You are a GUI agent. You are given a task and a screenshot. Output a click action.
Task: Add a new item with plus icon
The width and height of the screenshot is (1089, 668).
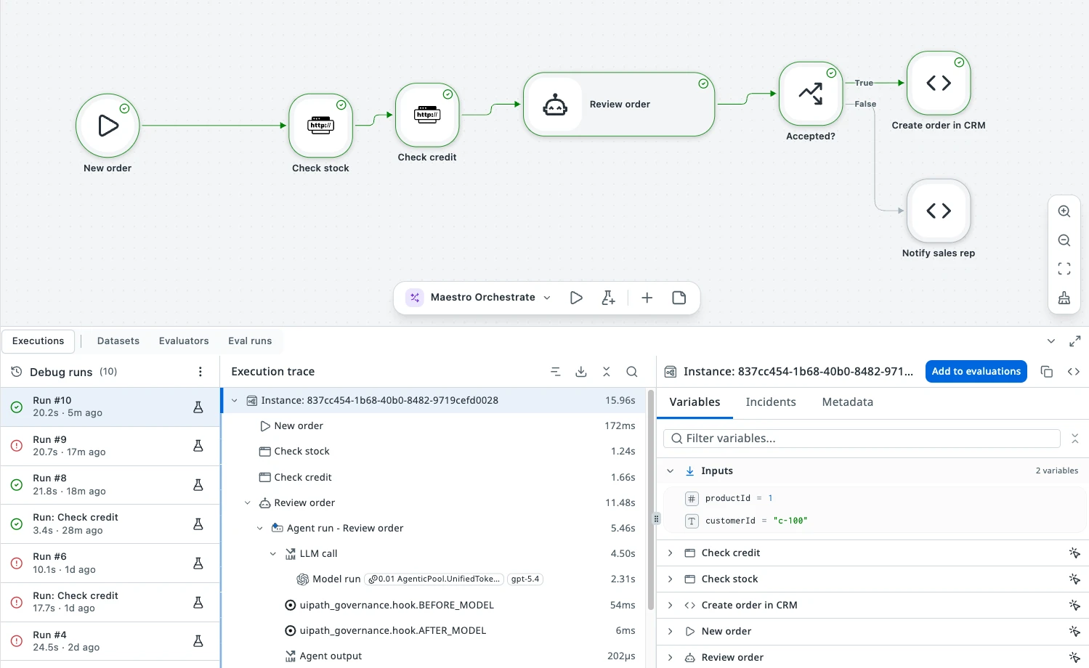pyautogui.click(x=647, y=298)
